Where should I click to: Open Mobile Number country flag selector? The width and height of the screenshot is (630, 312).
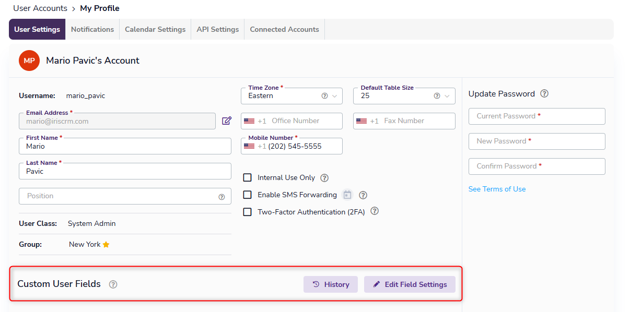click(249, 146)
